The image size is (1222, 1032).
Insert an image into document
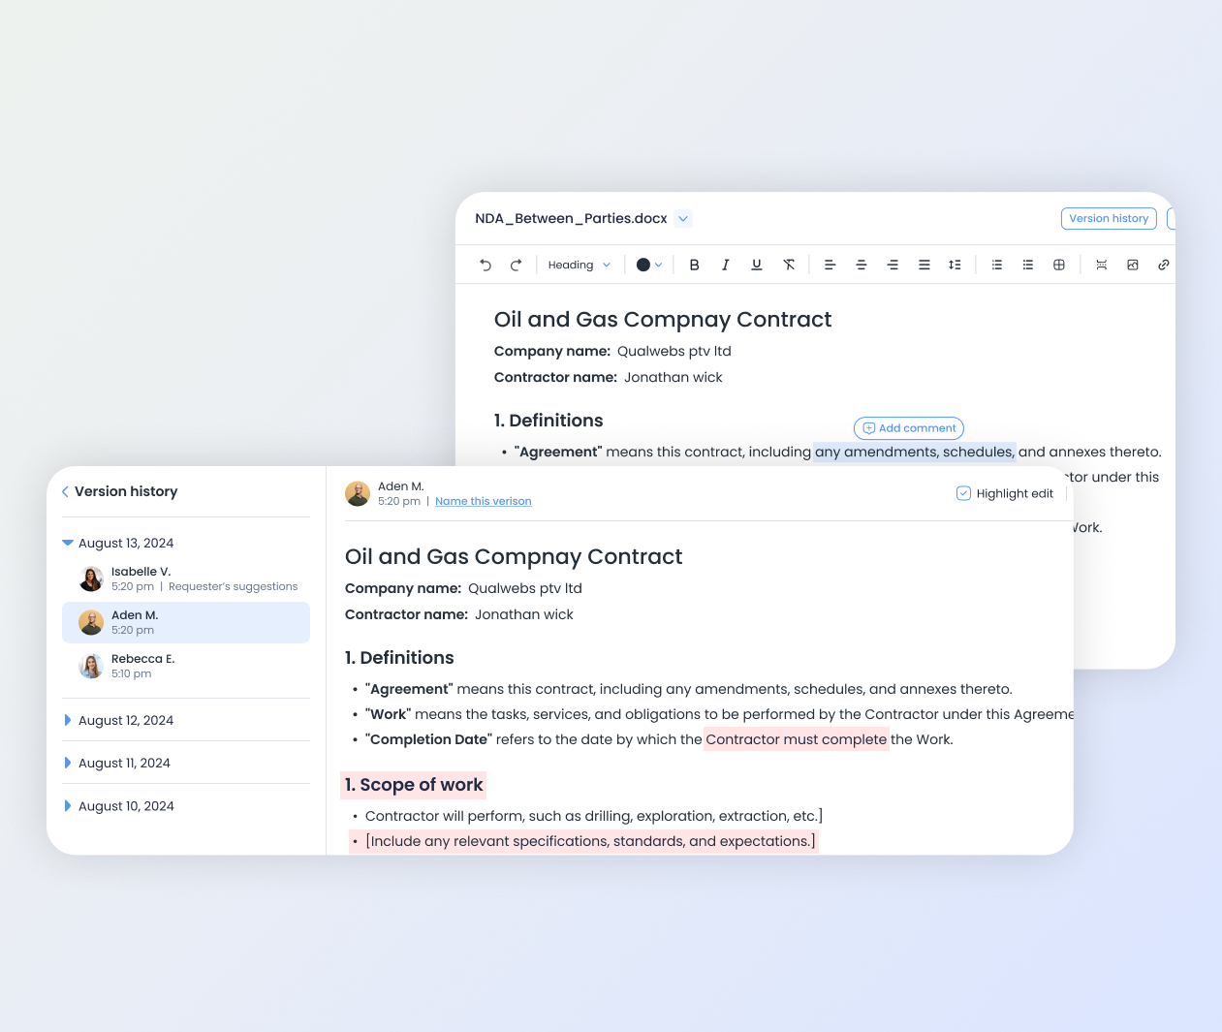coord(1133,265)
